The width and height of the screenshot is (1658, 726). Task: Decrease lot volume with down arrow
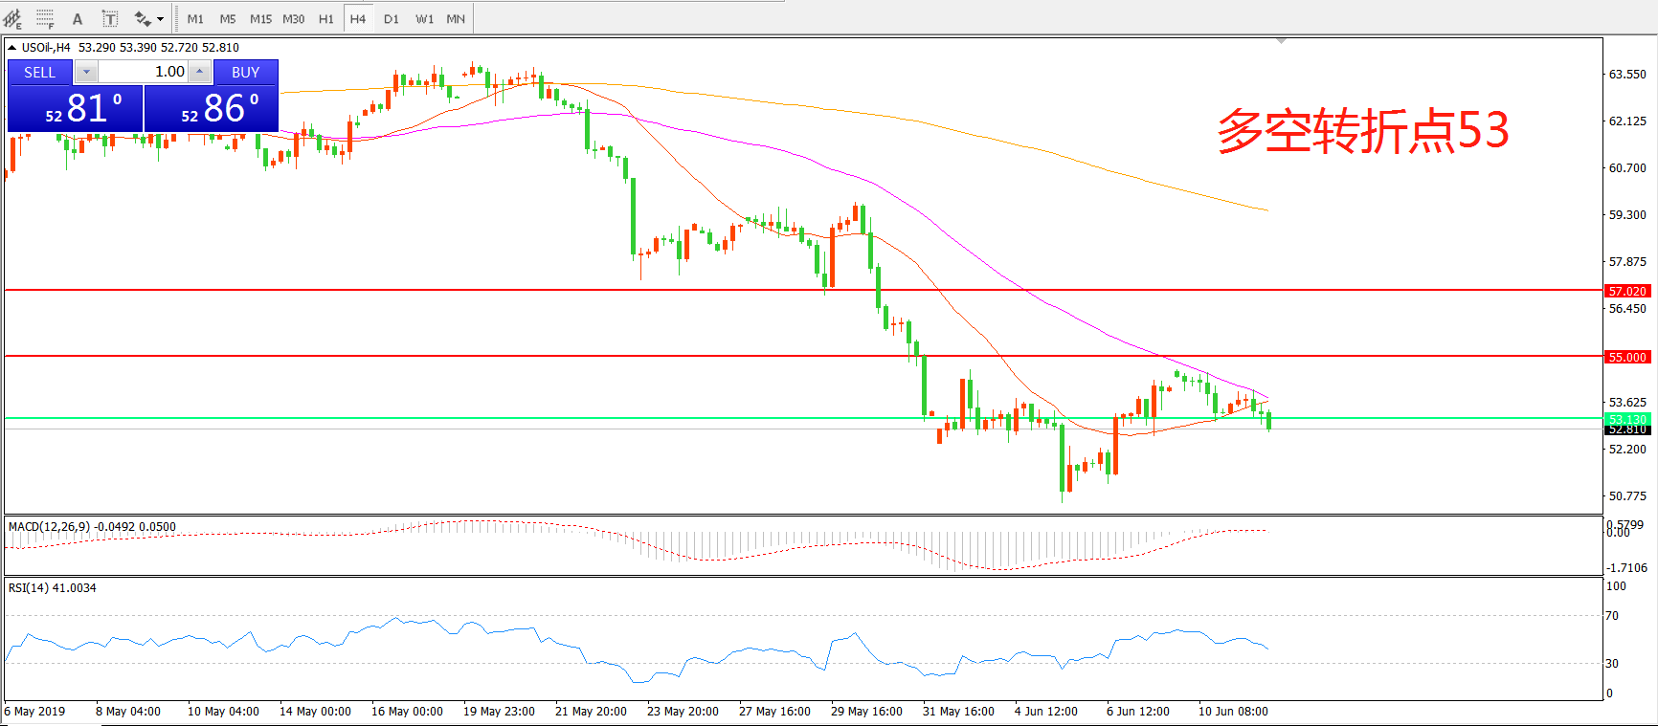86,72
